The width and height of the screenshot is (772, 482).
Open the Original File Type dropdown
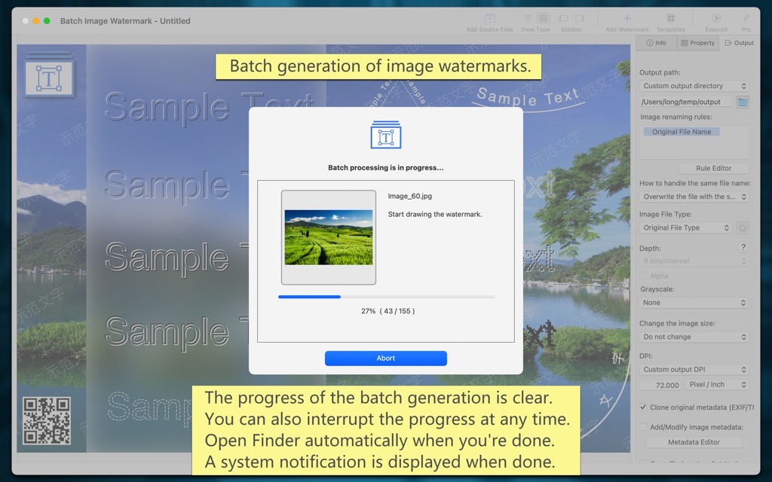tap(686, 227)
